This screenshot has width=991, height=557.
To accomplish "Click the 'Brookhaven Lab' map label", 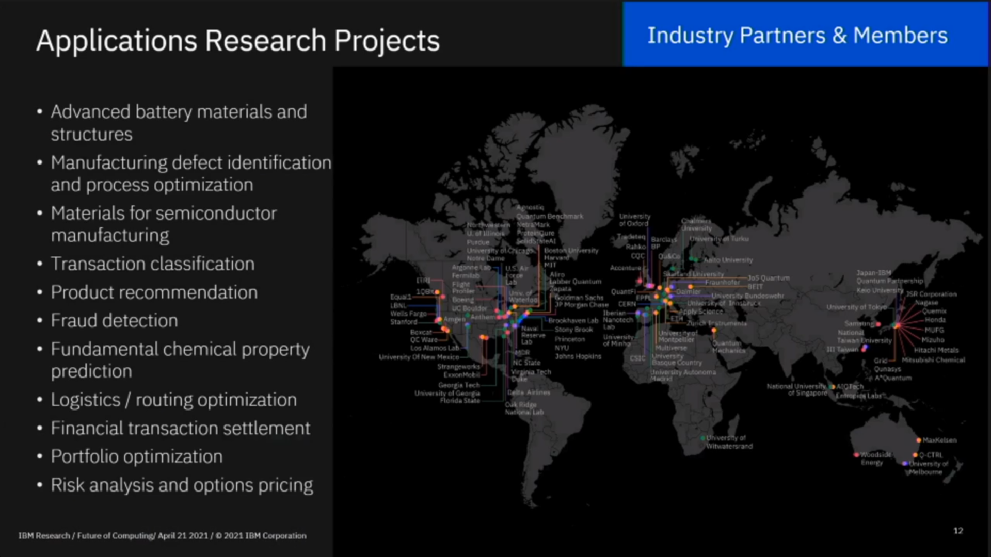I will pyautogui.click(x=573, y=320).
